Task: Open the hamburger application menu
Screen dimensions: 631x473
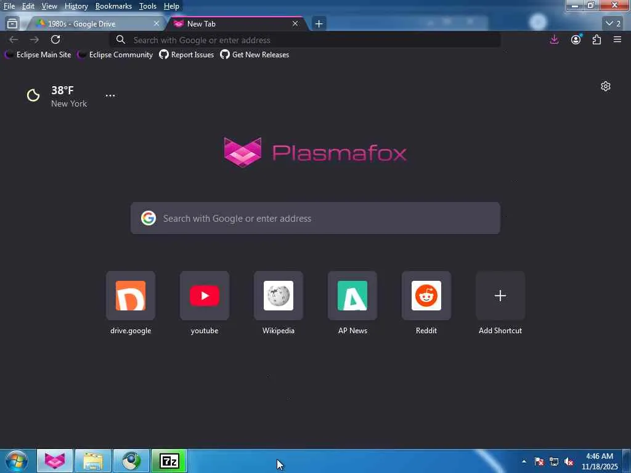Action: click(x=617, y=39)
